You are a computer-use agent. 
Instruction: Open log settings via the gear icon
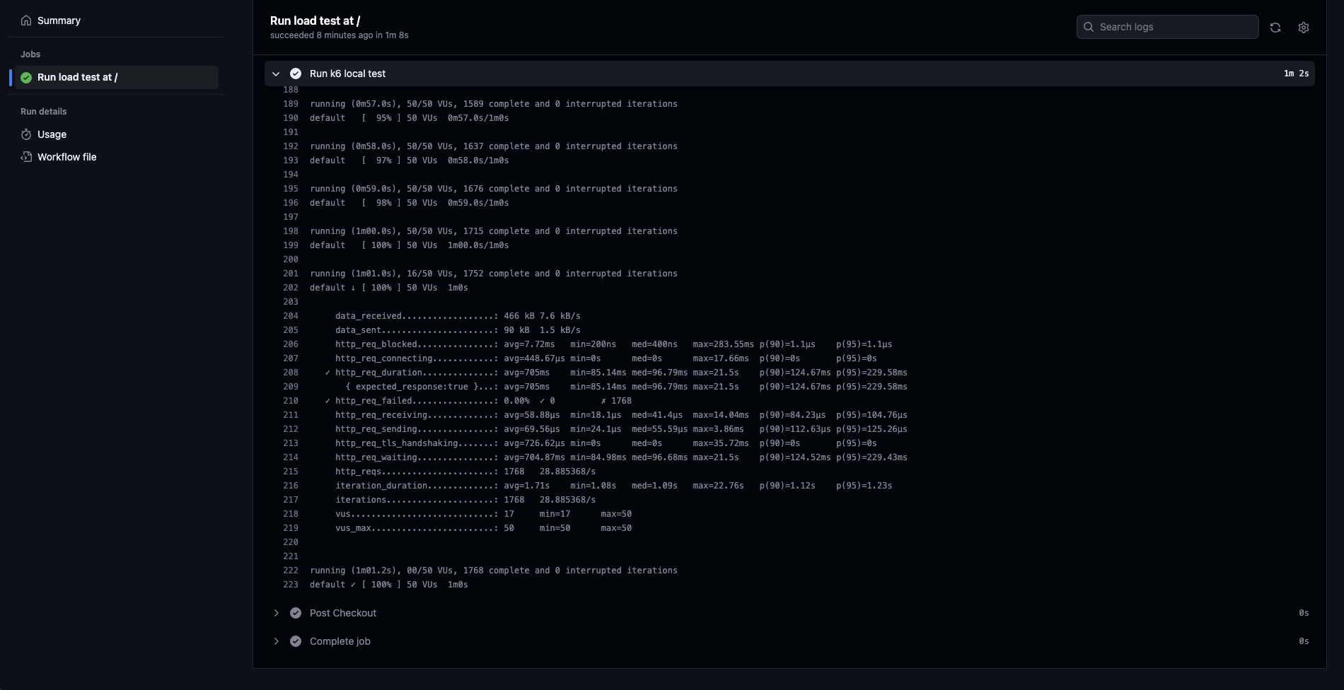pyautogui.click(x=1304, y=28)
